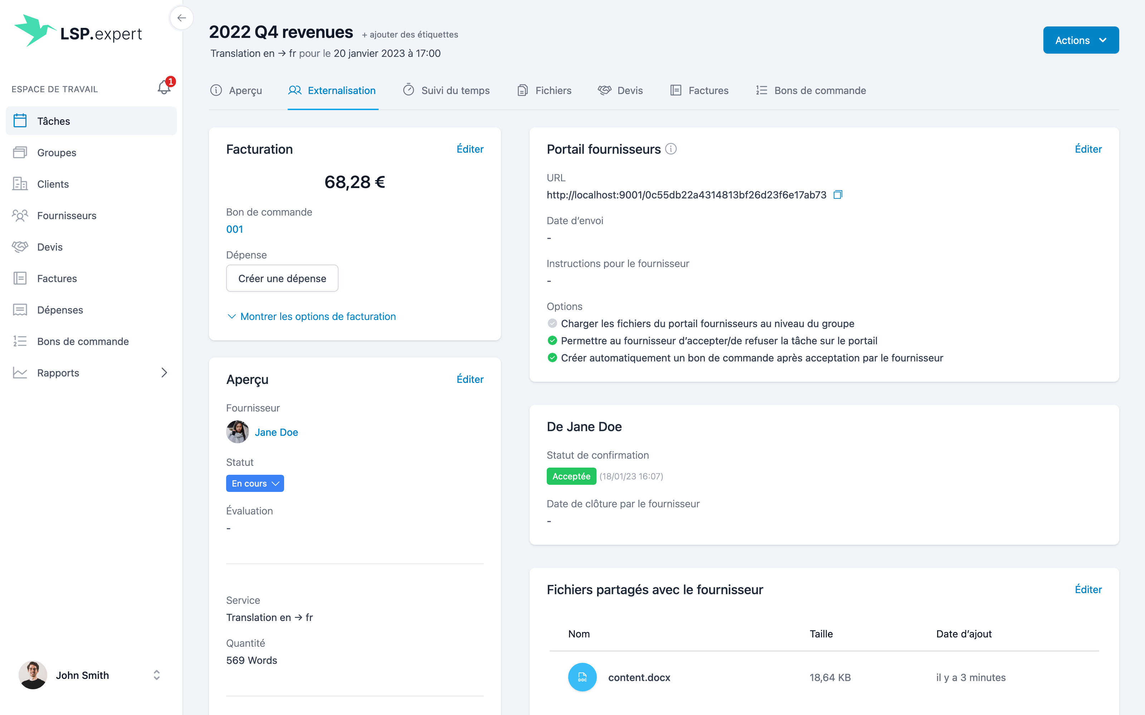Click the content.docx file icon

(x=582, y=677)
